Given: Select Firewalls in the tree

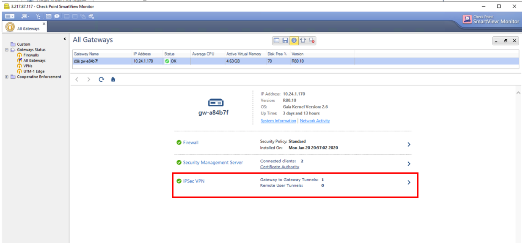Looking at the screenshot, I should click(x=31, y=55).
